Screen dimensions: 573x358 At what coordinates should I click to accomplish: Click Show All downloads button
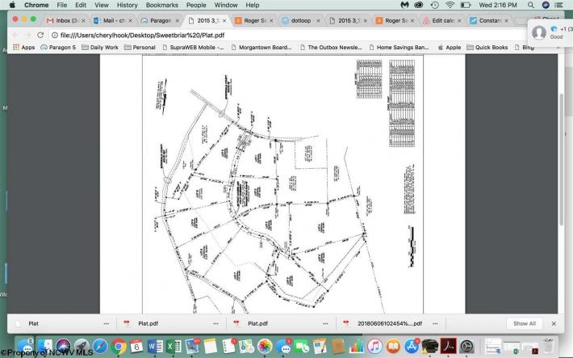[524, 323]
